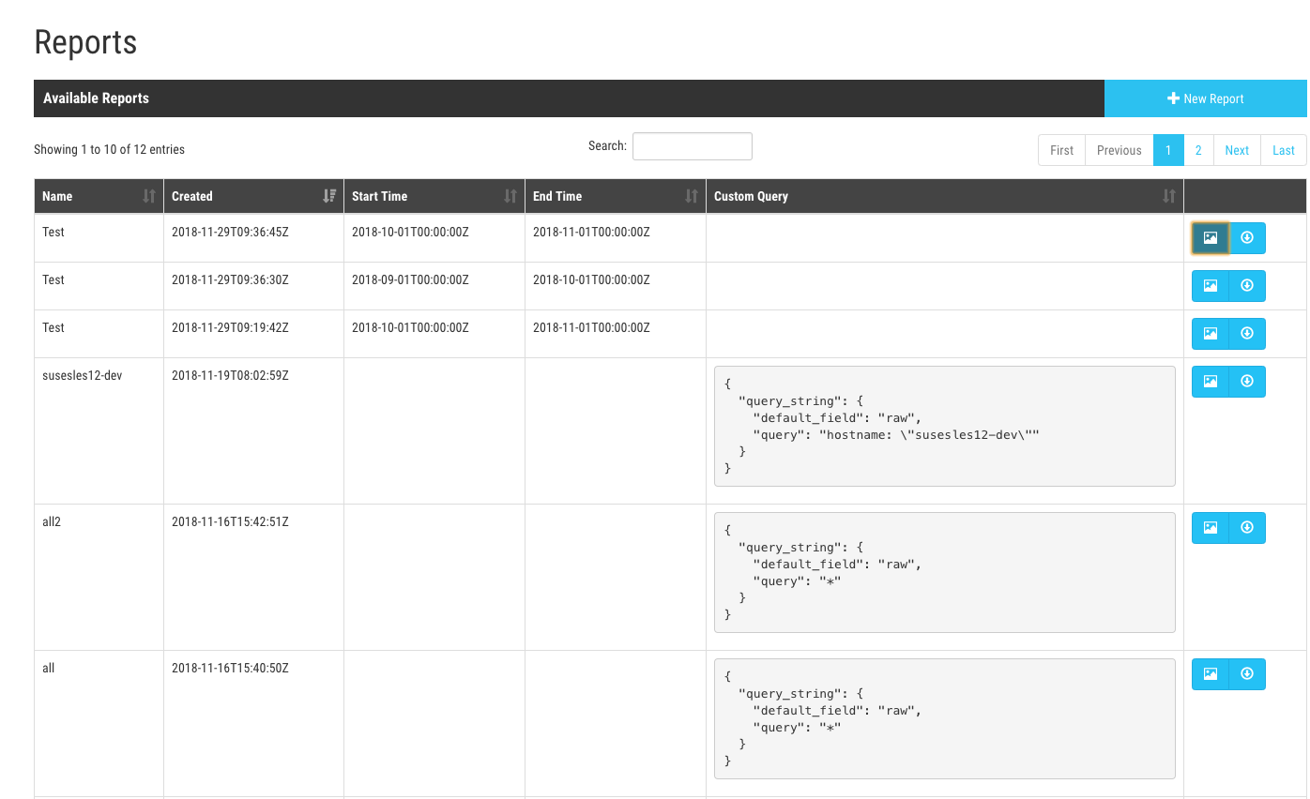Sort by Custom Query column
Viewport: 1310px width, 799px height.
(943, 196)
